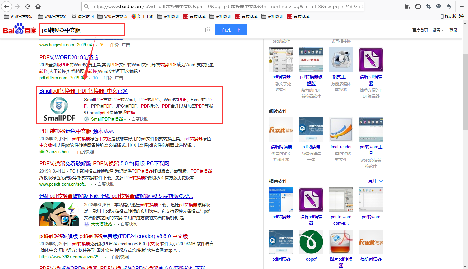The width and height of the screenshot is (468, 269).
Task: Click the pdf转word工具 software icon
Action: point(371,129)
